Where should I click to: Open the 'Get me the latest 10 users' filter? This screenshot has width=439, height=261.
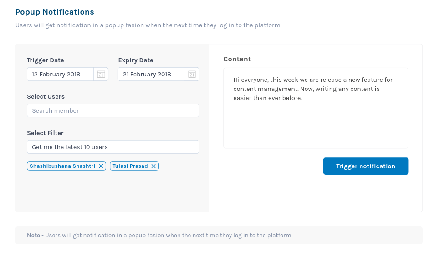pyautogui.click(x=113, y=147)
